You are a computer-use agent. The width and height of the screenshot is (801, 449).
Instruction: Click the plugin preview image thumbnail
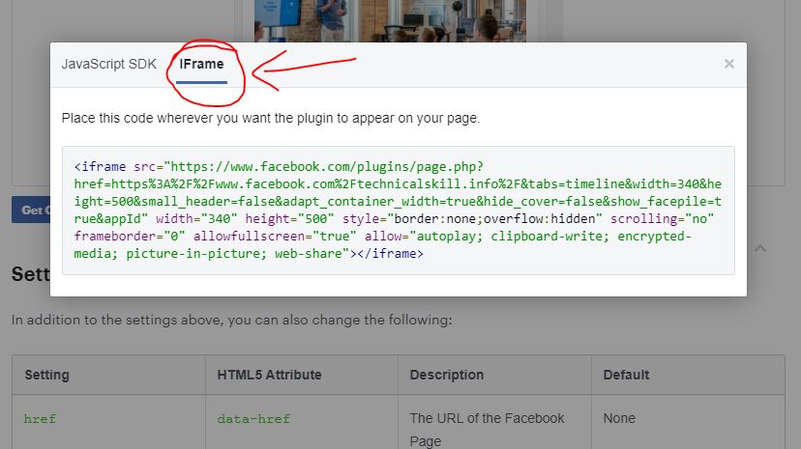coord(390,21)
